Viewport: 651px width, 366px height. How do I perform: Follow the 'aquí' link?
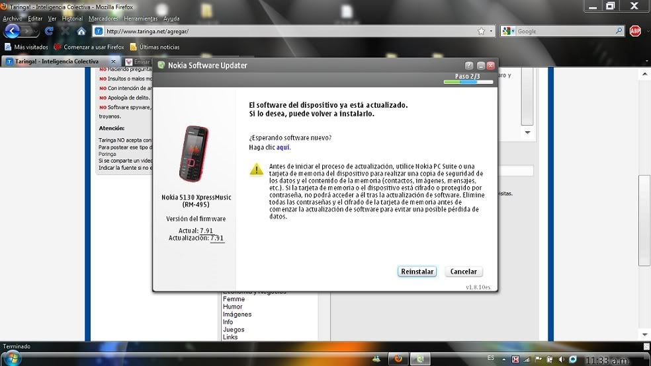point(282,147)
